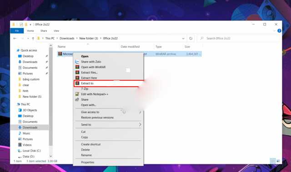Click WinRAR icon beside Extract Here
The height and width of the screenshot is (172, 291).
tap(77, 78)
